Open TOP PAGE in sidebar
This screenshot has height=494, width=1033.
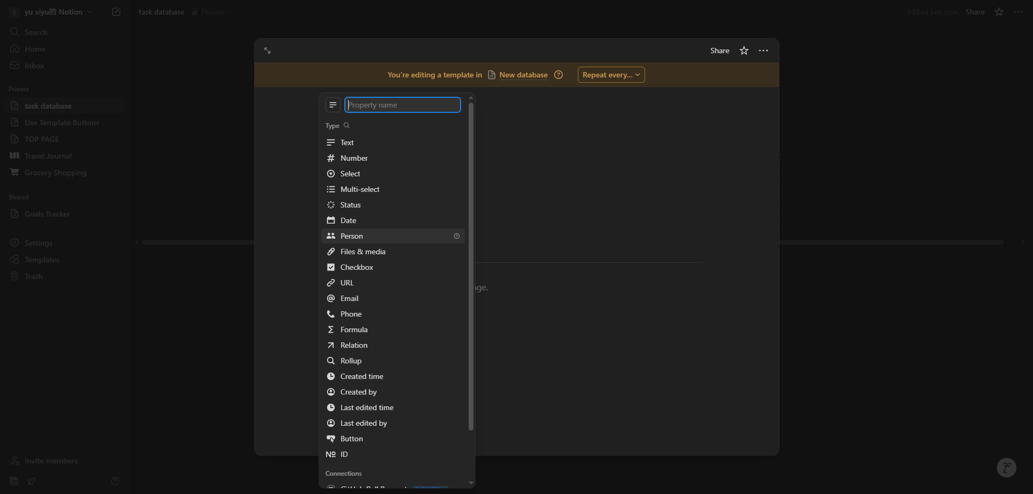pyautogui.click(x=63, y=139)
